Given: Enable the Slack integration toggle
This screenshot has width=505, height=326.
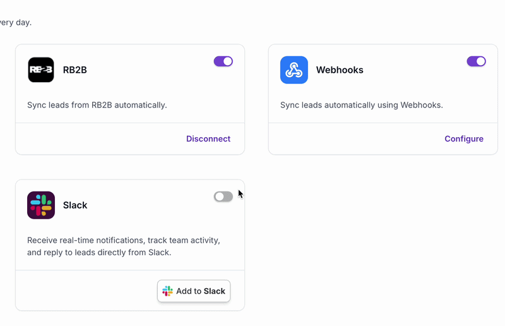Looking at the screenshot, I should (223, 196).
